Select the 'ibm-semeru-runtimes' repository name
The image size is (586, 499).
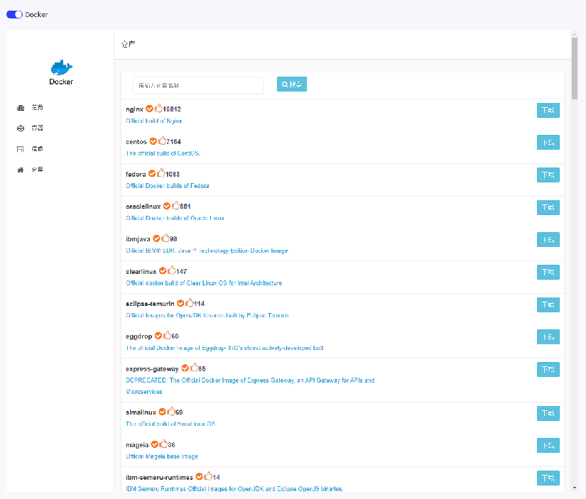click(x=159, y=477)
